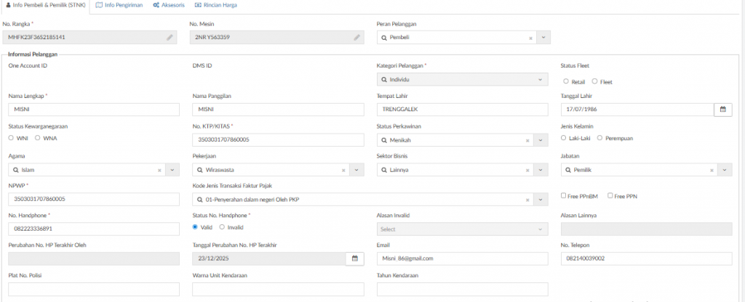Image resolution: width=745 pixels, height=302 pixels.
Task: Open calendar for Tanggal Perubahan No. HP Terakhir
Action: tap(355, 258)
